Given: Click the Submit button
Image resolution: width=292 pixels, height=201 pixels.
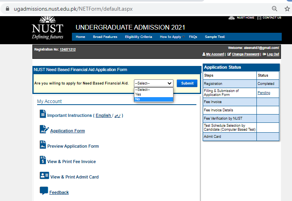Looking at the screenshot, I should pyautogui.click(x=187, y=83).
